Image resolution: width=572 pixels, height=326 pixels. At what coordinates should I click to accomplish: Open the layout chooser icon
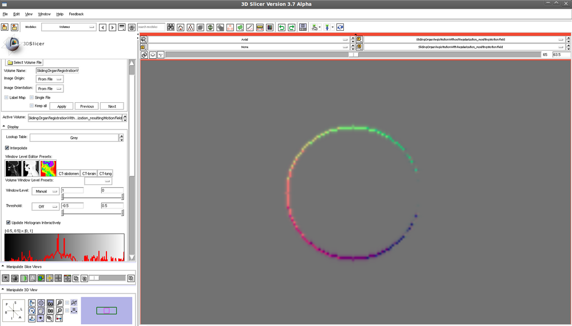point(303,27)
